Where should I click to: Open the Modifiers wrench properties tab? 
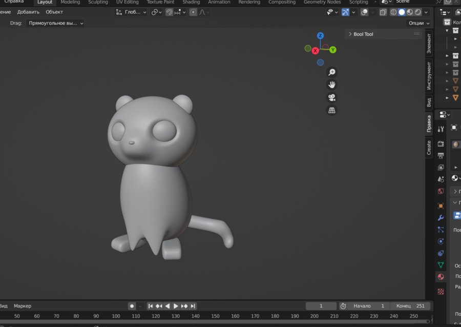(x=441, y=218)
